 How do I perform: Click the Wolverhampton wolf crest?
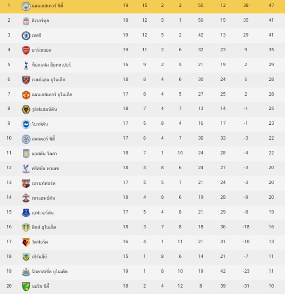(26, 109)
